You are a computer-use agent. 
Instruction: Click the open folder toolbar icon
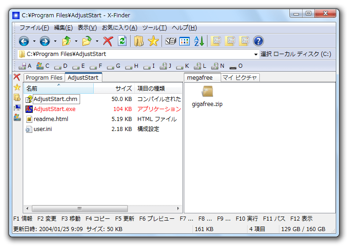87,41
